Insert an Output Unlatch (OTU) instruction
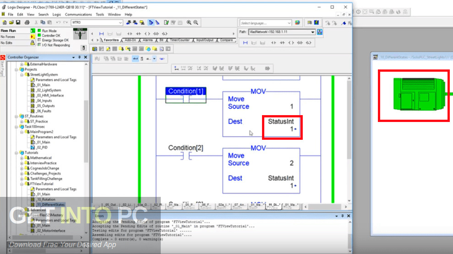The width and height of the screenshot is (453, 254). click(x=156, y=34)
